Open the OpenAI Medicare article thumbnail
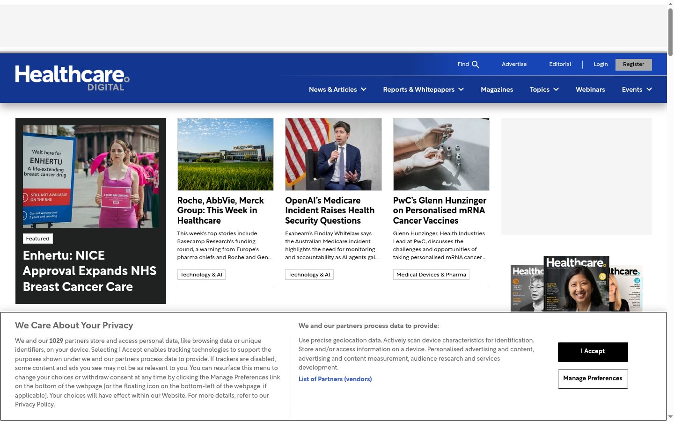674x421 pixels. [333, 154]
